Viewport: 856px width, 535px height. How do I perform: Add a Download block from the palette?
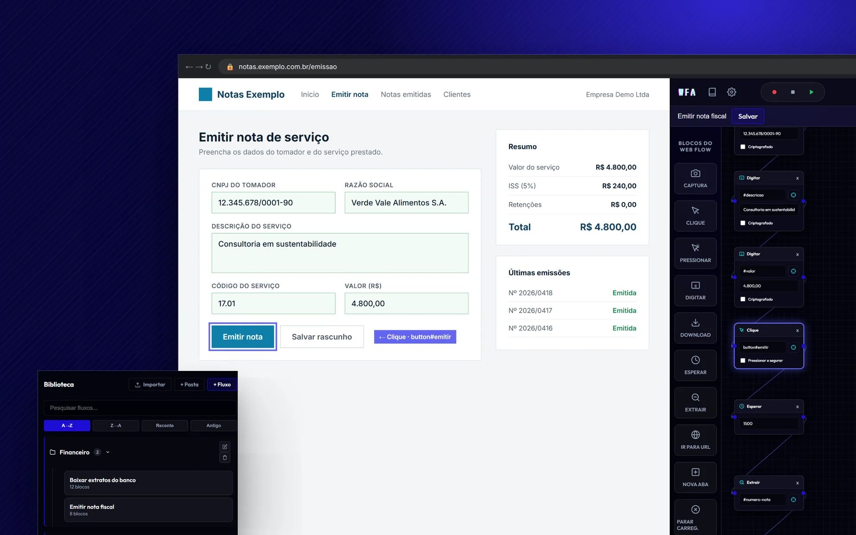(695, 328)
